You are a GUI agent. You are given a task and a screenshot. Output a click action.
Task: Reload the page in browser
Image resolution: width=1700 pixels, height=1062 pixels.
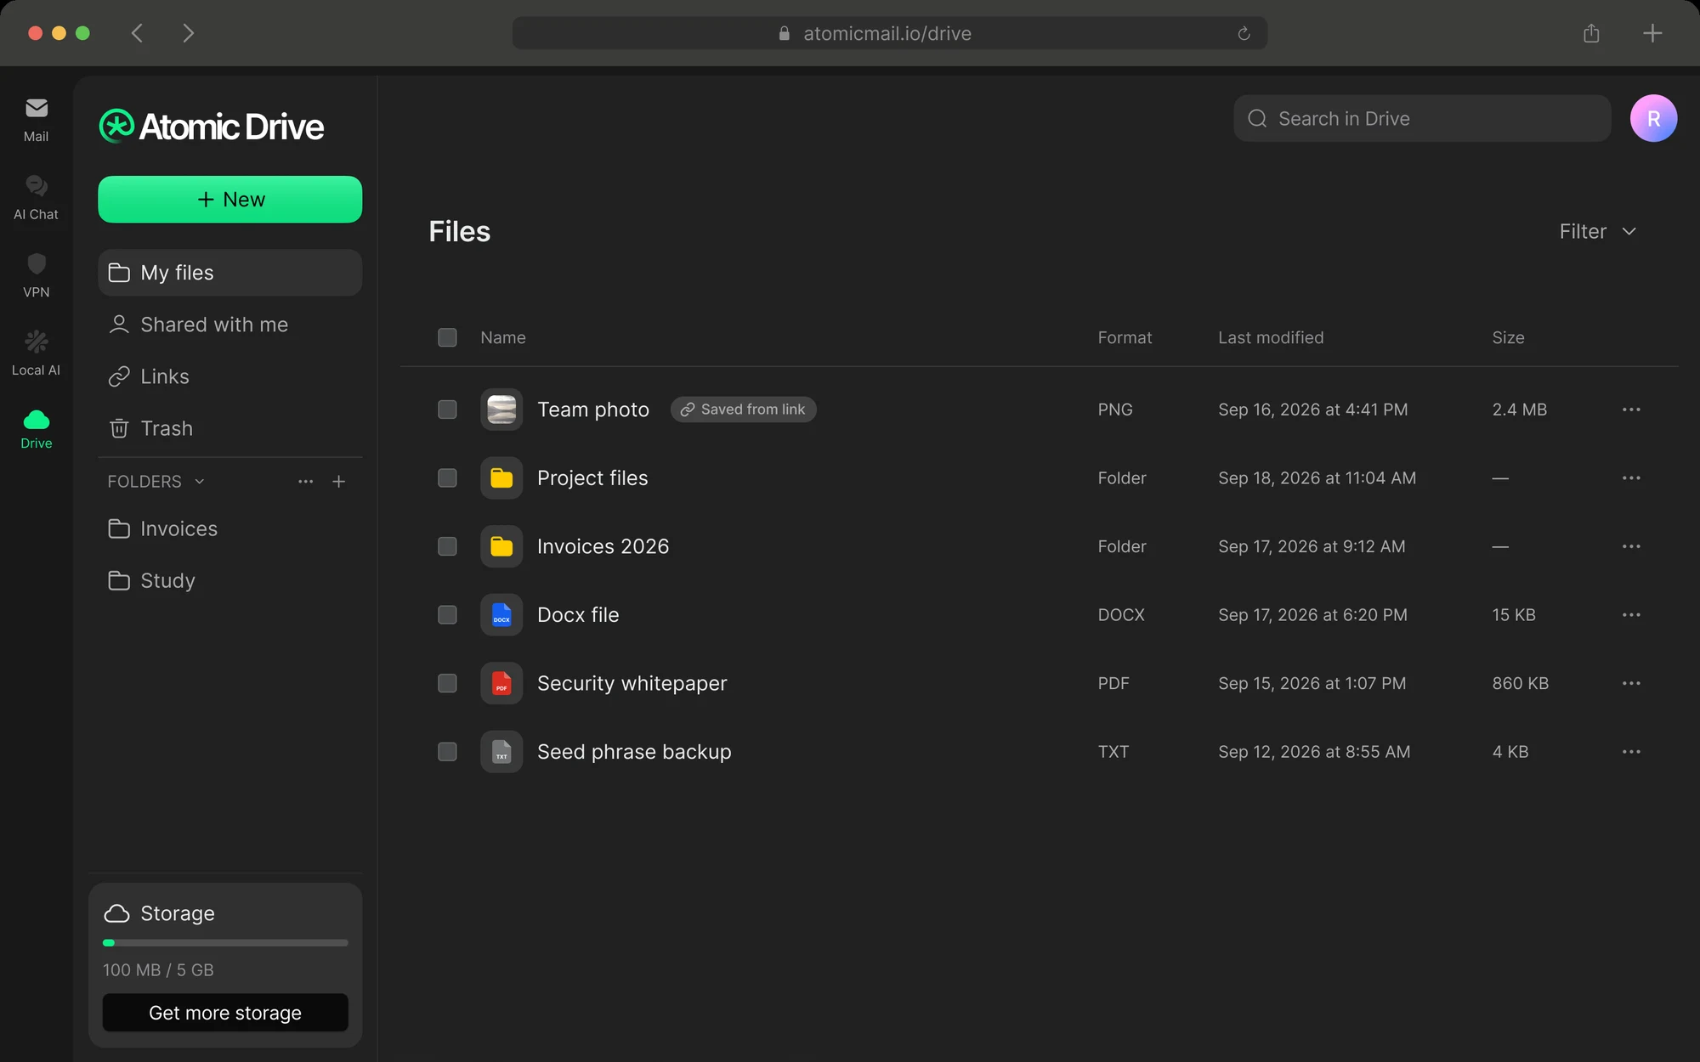[1244, 33]
